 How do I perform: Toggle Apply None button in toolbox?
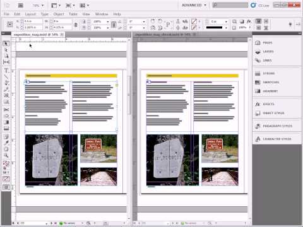coord(6,179)
